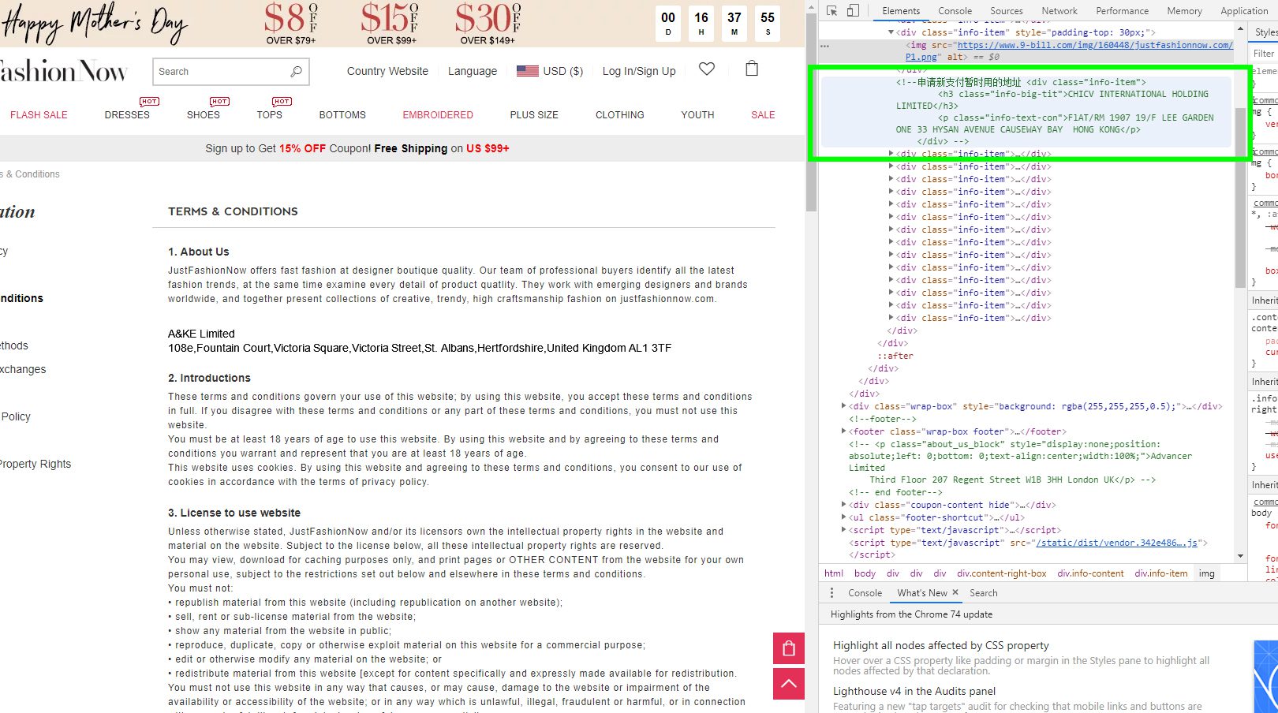Click the Log In/Sign Up link

(639, 71)
